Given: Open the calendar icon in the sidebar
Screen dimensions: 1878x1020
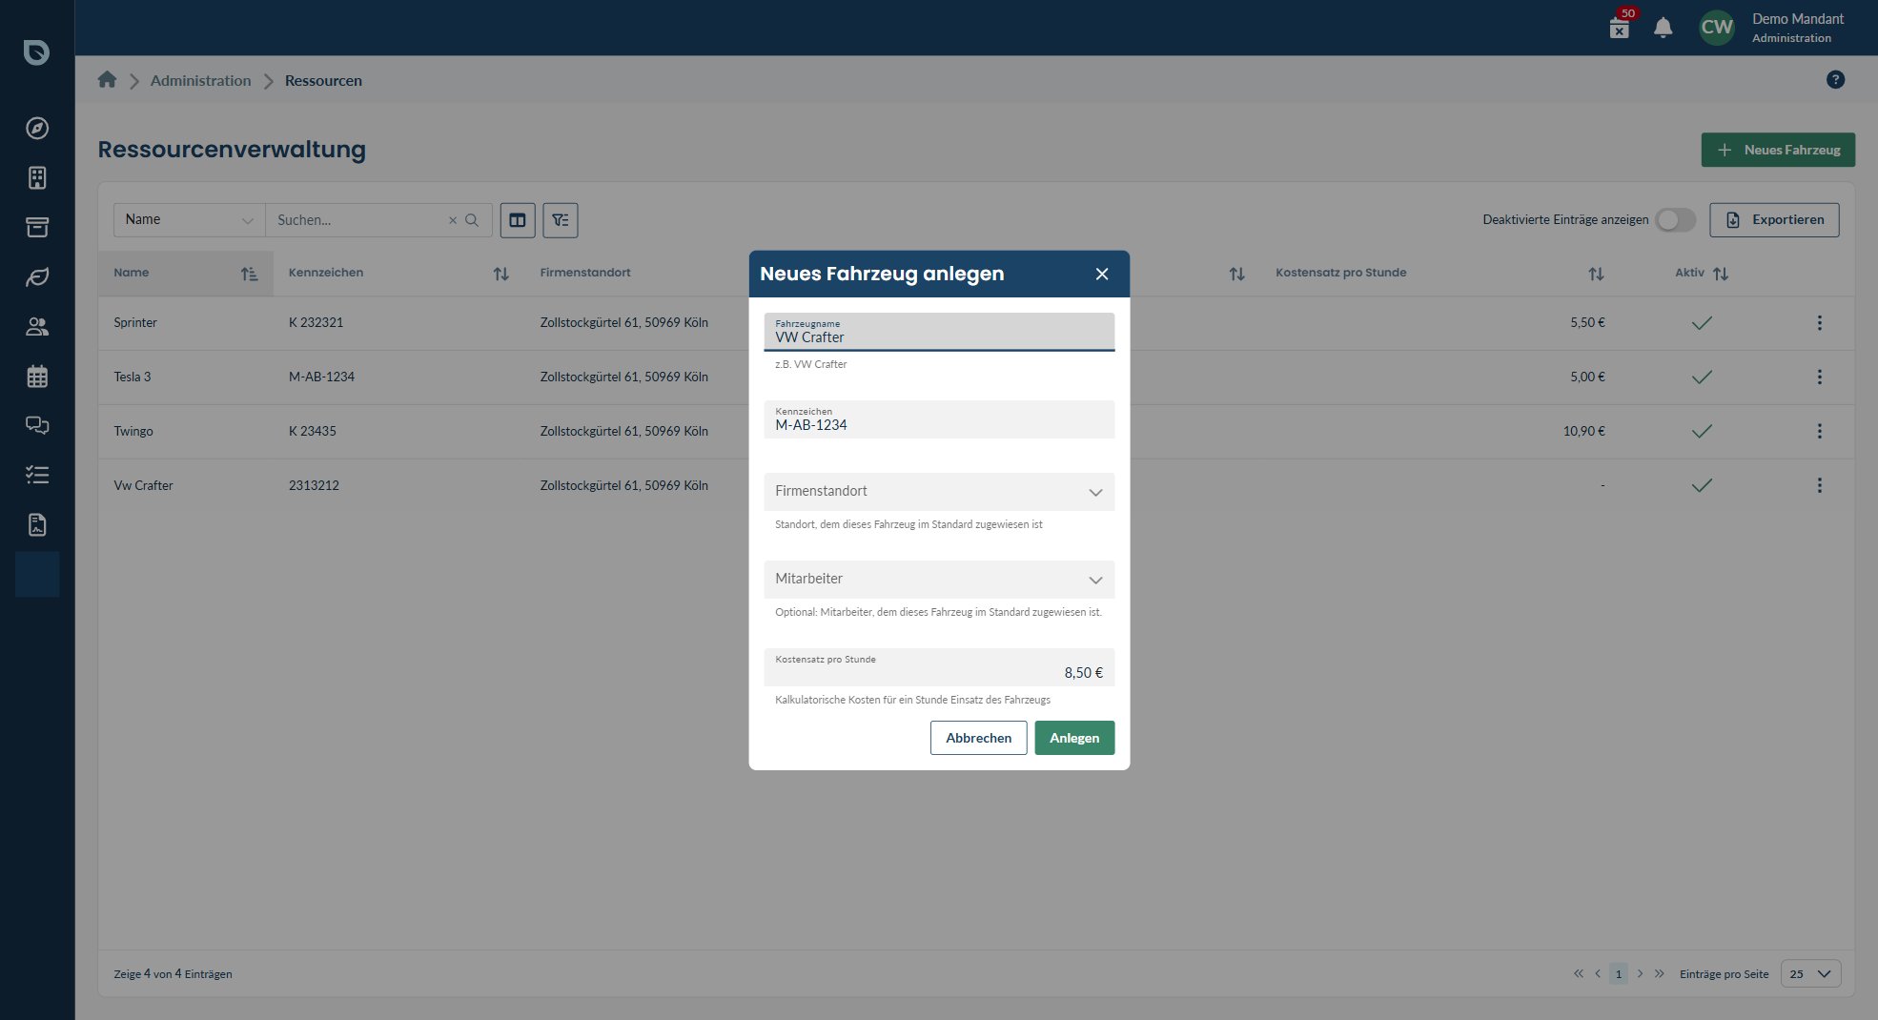Looking at the screenshot, I should (37, 376).
